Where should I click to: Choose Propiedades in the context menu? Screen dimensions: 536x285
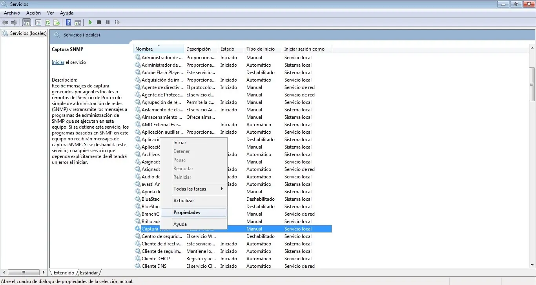[x=194, y=212]
